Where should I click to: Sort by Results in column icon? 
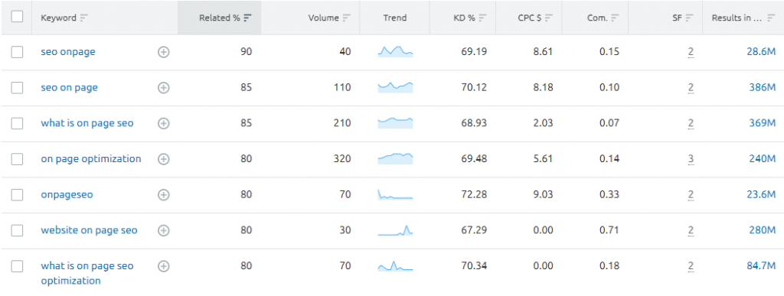tap(772, 18)
